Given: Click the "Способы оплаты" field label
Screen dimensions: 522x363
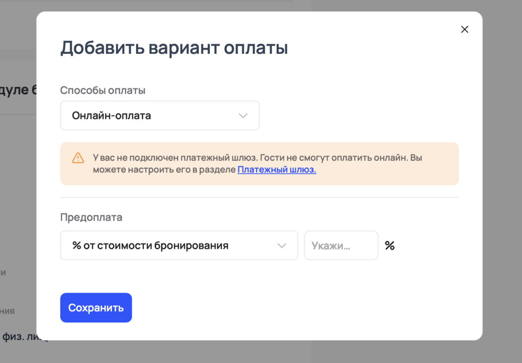Looking at the screenshot, I should coord(103,90).
